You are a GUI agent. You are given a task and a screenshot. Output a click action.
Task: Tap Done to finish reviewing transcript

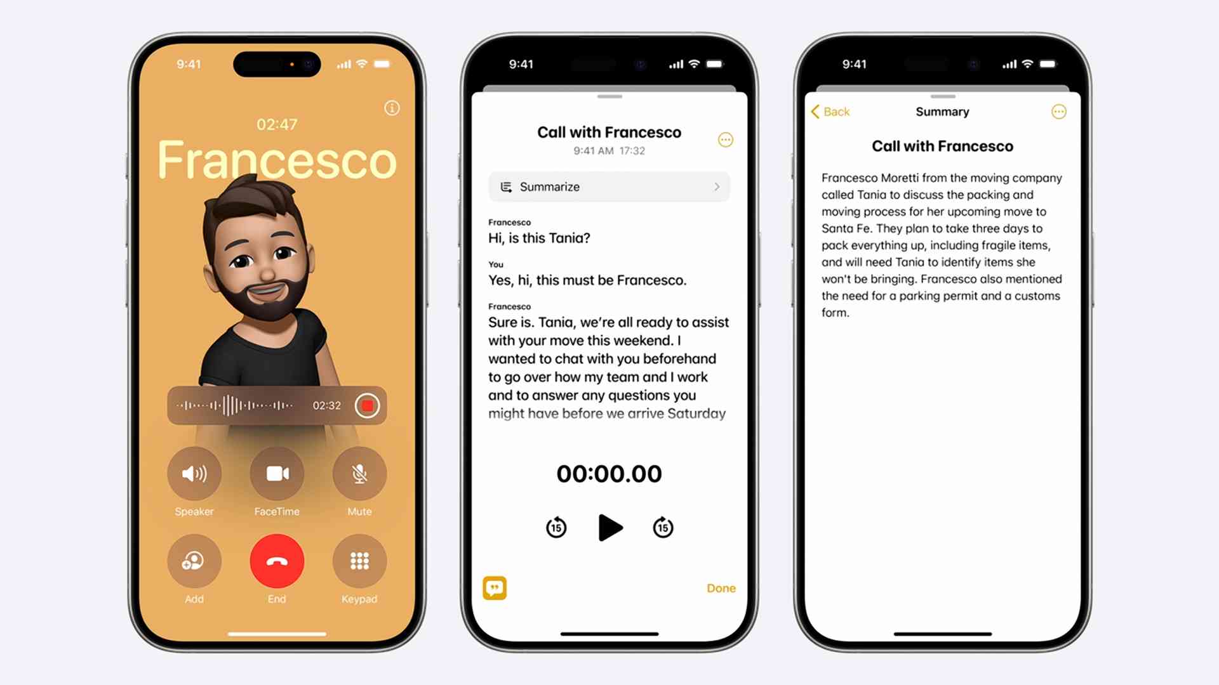point(720,587)
